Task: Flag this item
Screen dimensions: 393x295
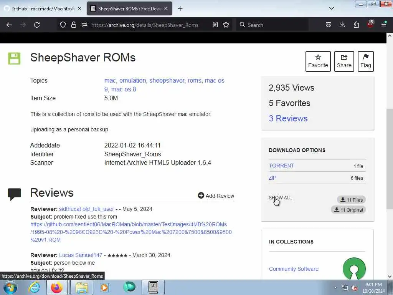Action: coord(366,61)
